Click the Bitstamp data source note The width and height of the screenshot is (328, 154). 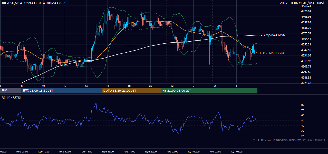289,140
